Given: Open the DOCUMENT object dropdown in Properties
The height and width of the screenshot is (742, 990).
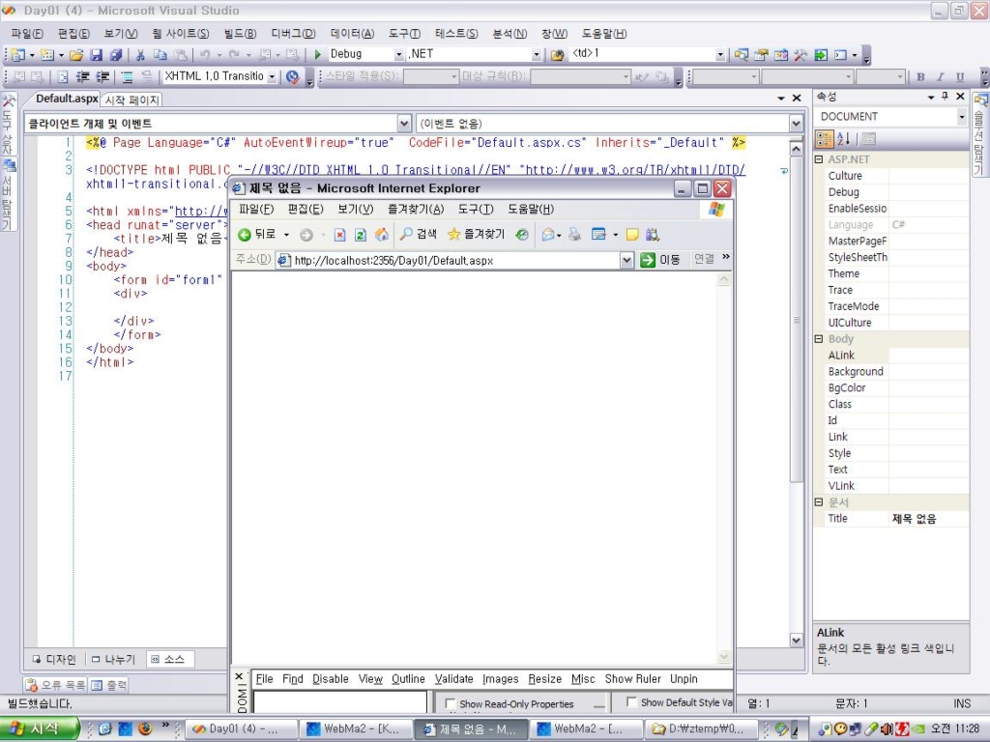Looking at the screenshot, I should 961,117.
